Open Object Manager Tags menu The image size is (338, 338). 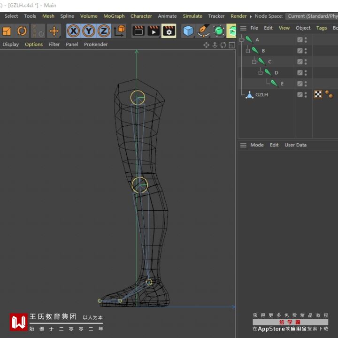[x=322, y=28]
